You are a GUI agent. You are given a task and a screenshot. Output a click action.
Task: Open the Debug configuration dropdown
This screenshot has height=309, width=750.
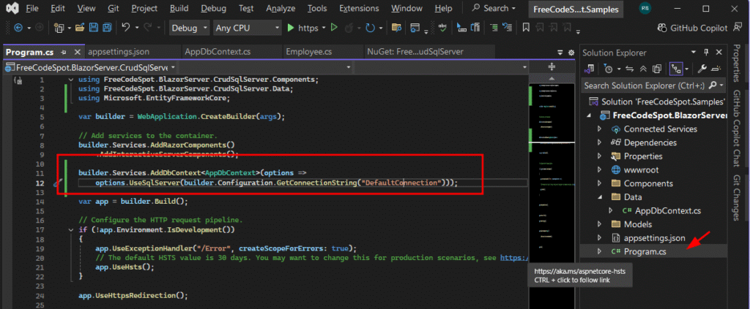(190, 28)
